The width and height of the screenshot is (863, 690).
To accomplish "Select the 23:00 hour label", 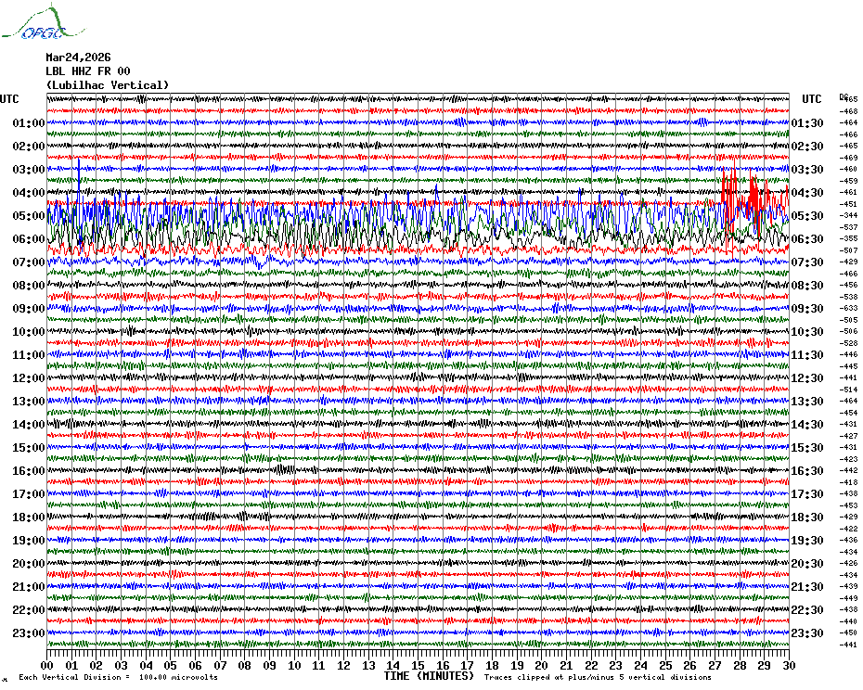I will 29,632.
